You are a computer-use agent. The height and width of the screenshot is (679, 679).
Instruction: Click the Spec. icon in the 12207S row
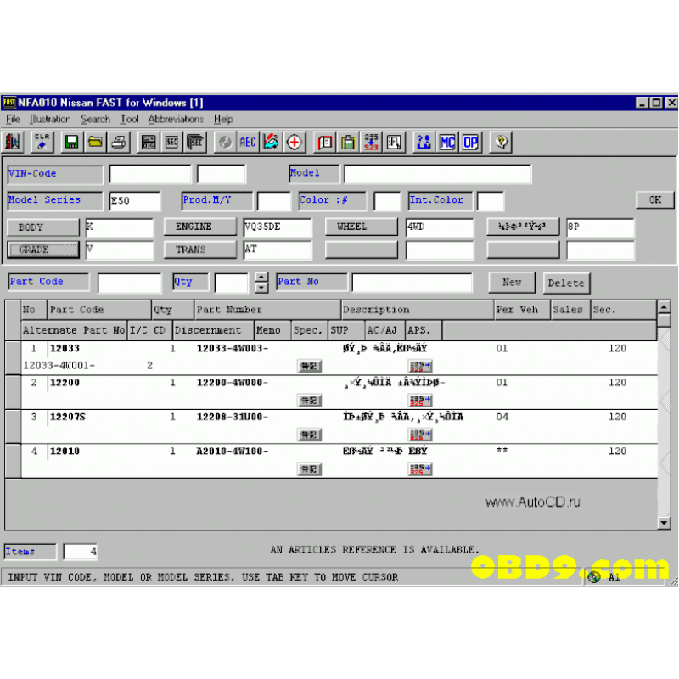[x=309, y=435]
